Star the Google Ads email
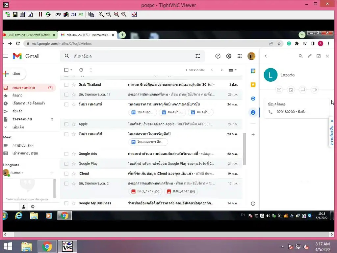The image size is (337, 253). pos(74,154)
